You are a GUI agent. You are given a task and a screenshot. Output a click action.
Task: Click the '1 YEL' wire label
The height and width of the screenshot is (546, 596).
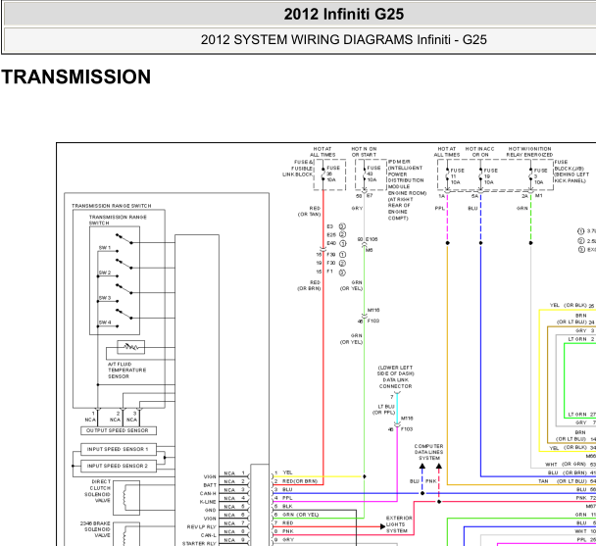283,472
